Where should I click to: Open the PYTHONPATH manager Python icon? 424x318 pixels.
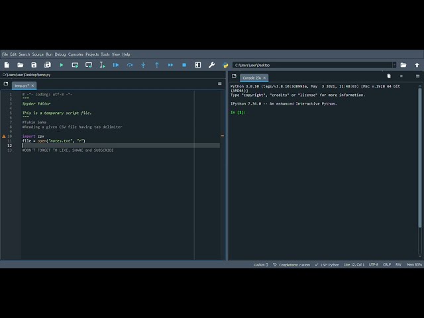[225, 65]
